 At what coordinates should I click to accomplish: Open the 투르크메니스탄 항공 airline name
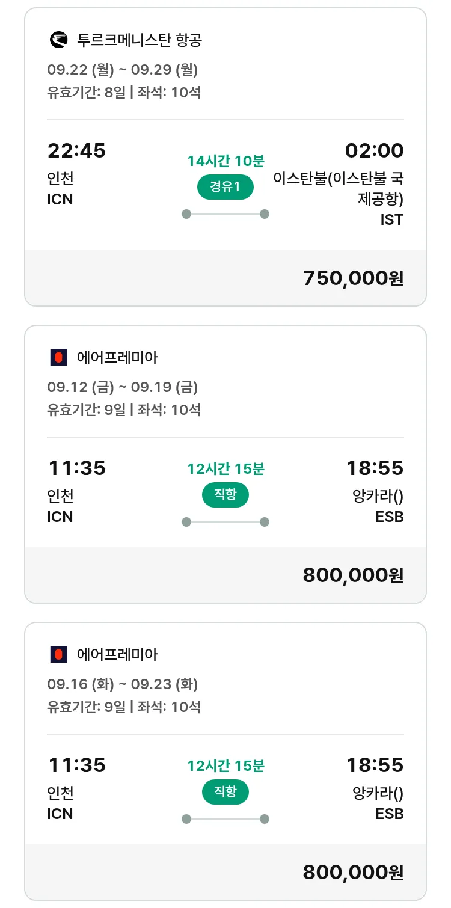(140, 40)
